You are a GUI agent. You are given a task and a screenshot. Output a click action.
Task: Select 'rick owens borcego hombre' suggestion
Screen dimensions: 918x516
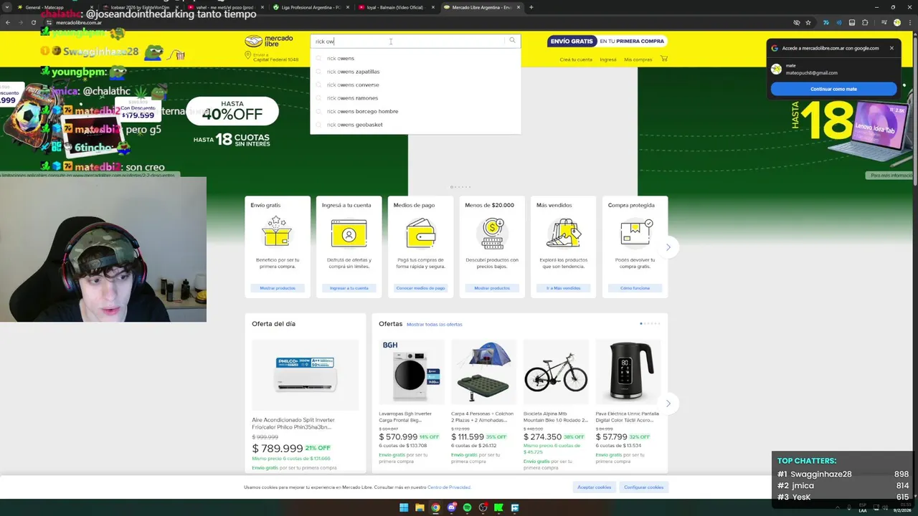[415, 111]
